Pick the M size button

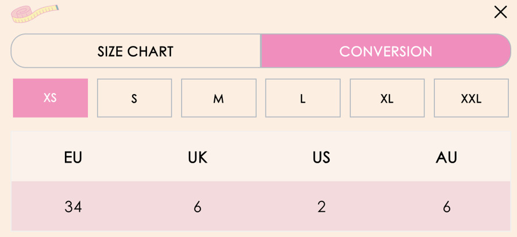[218, 98]
